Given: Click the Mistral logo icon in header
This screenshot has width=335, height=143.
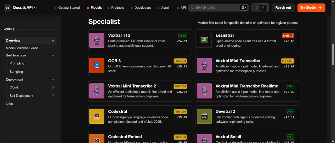Looking at the screenshot, I should tap(7, 8).
